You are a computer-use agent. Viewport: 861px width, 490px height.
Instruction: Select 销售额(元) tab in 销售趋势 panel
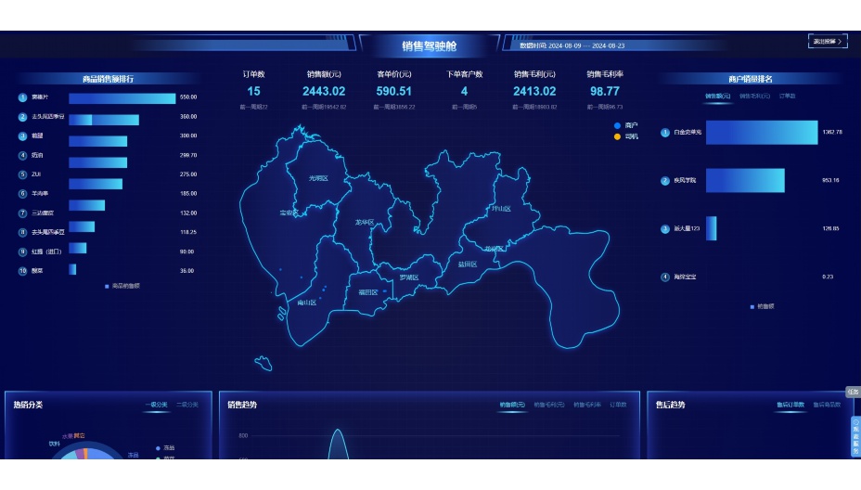pos(512,405)
